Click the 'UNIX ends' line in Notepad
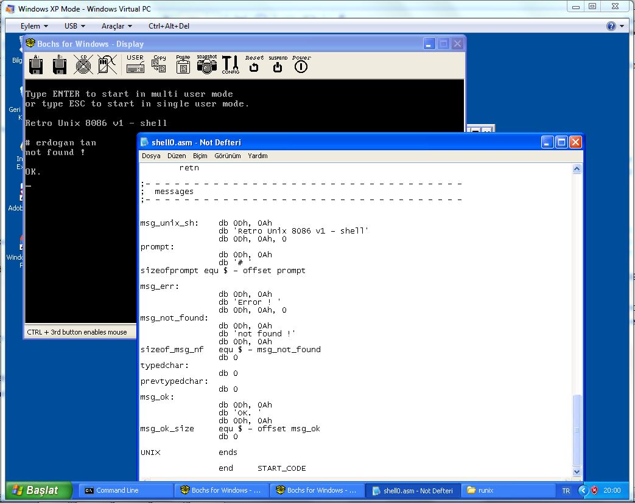Screen dimensions: 635x503 189,453
